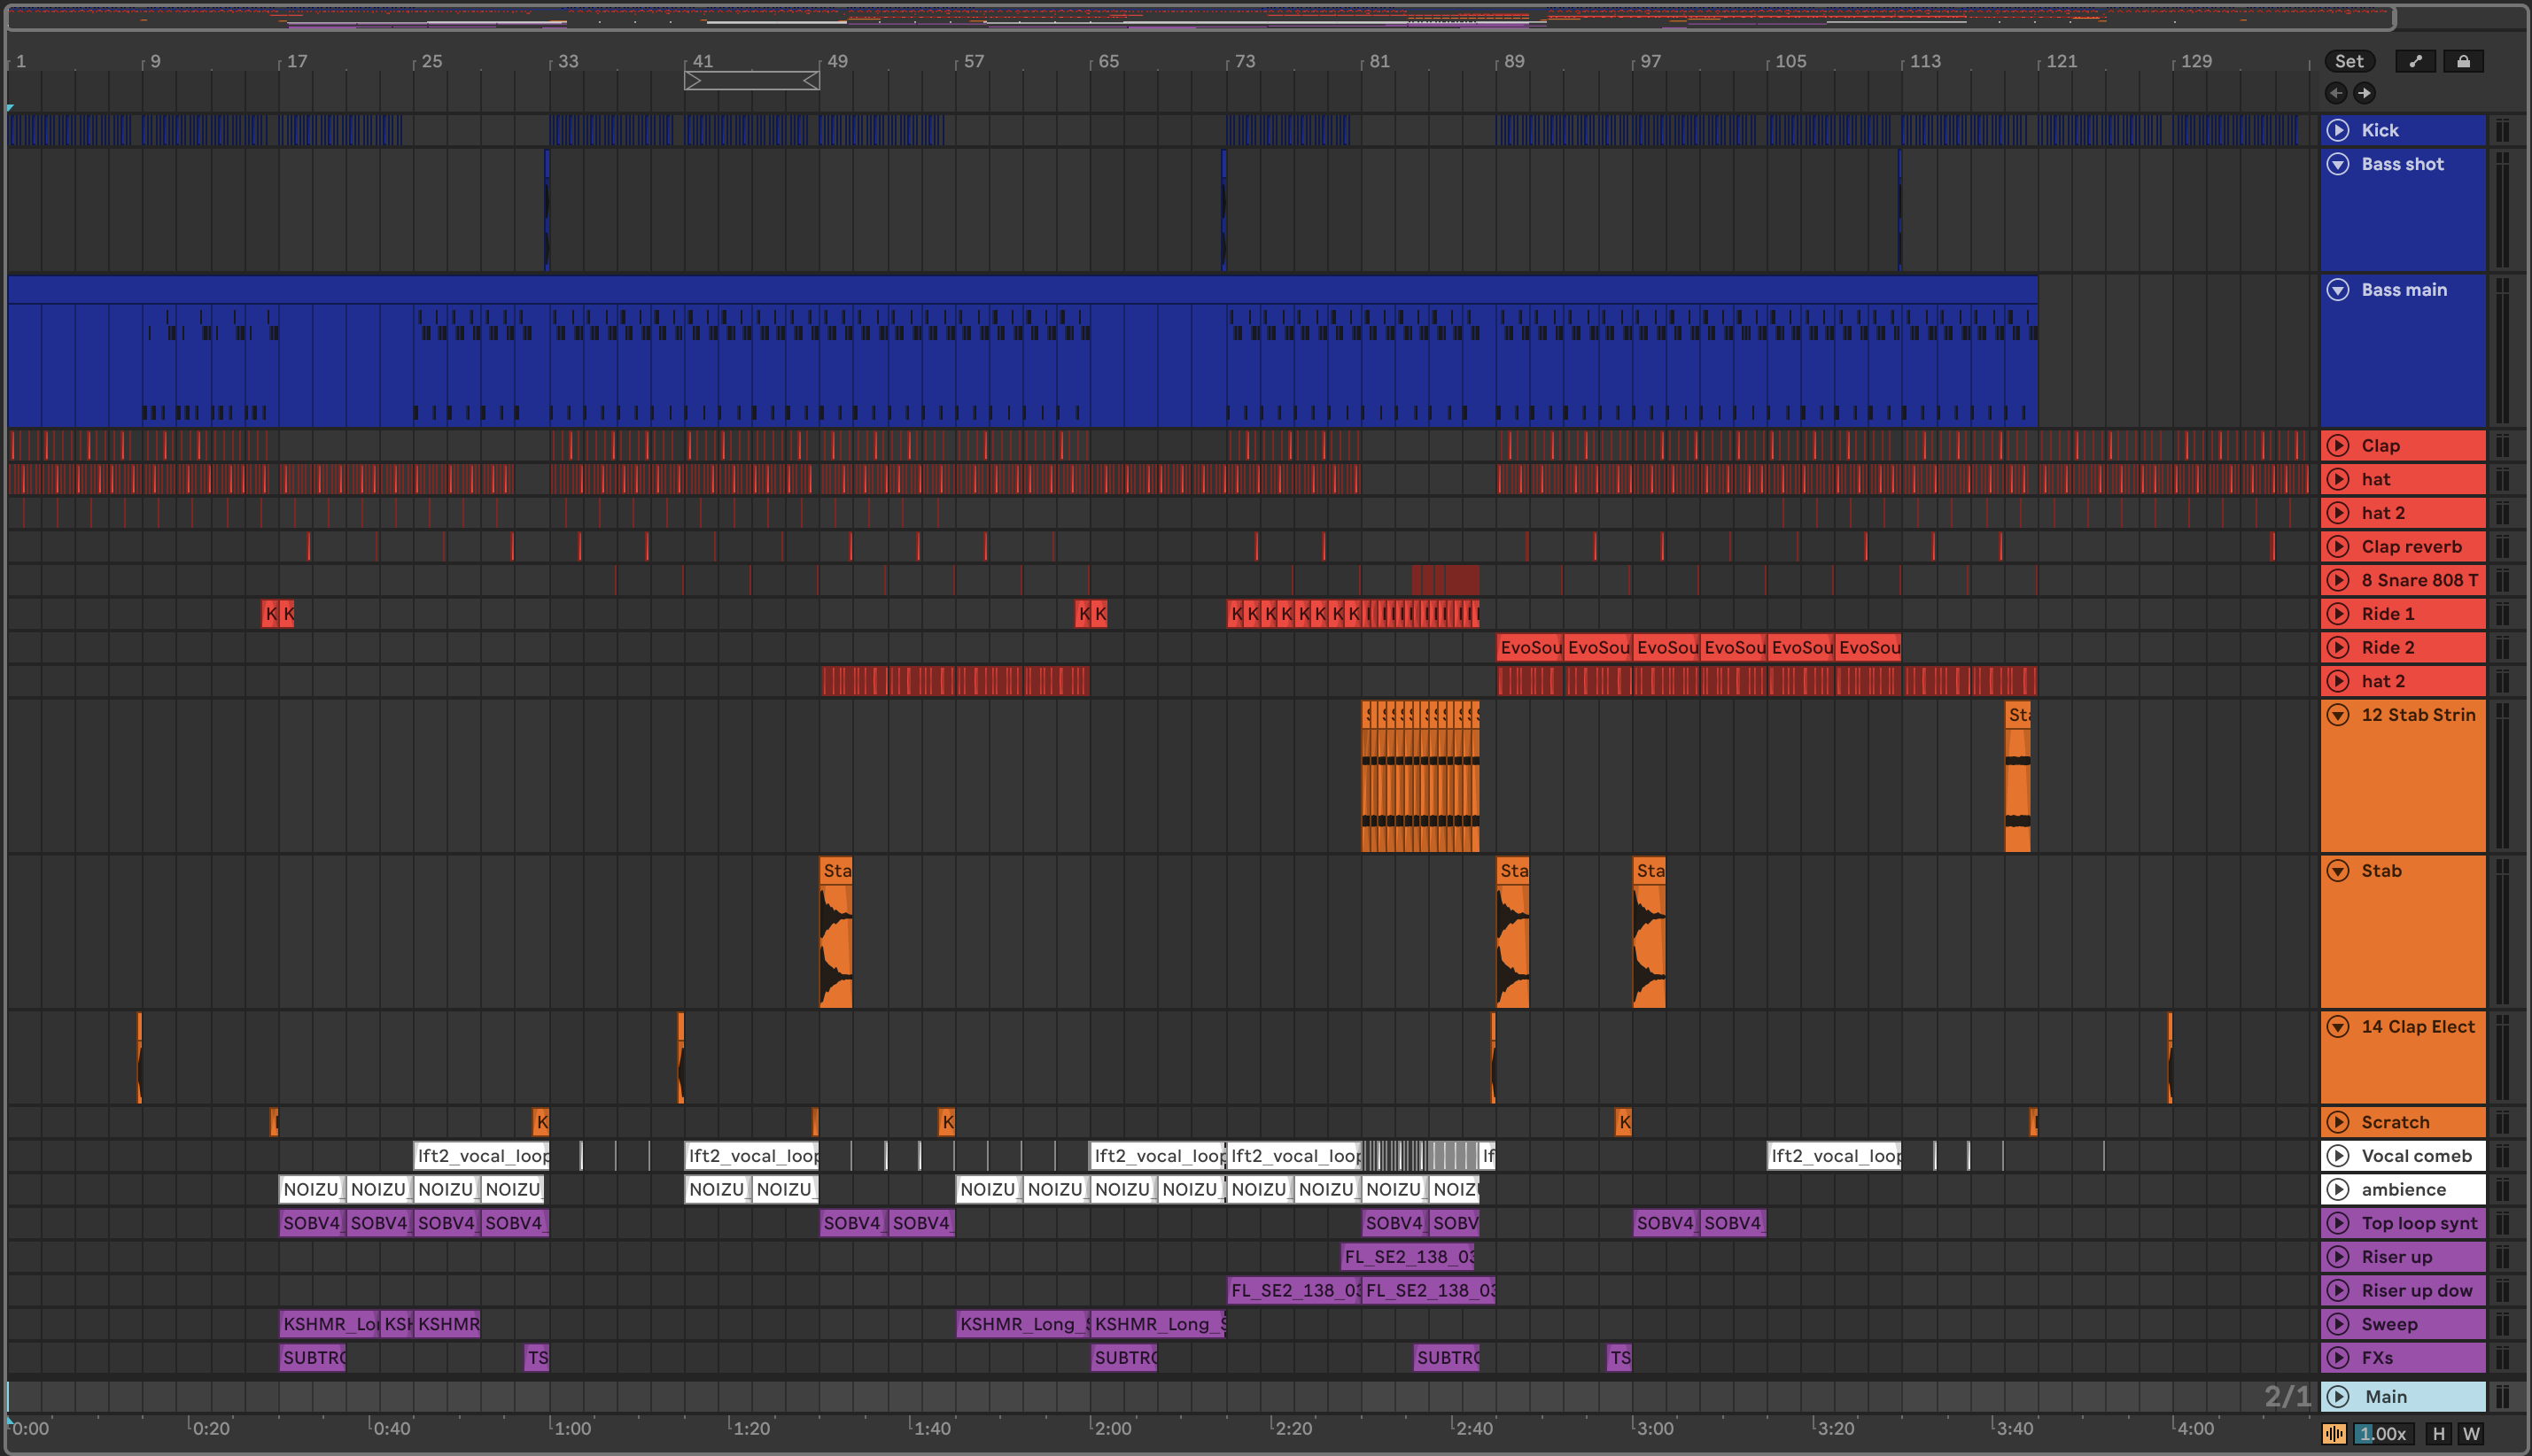Toggle Automation Mode button
2532x1456 pixels.
click(x=2416, y=61)
